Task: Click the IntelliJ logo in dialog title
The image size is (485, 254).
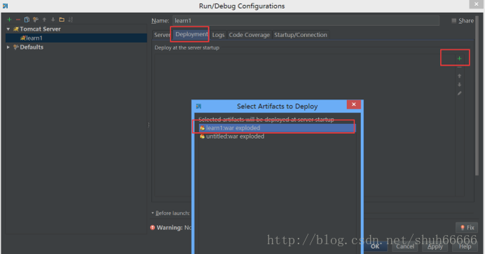Action: (198, 106)
